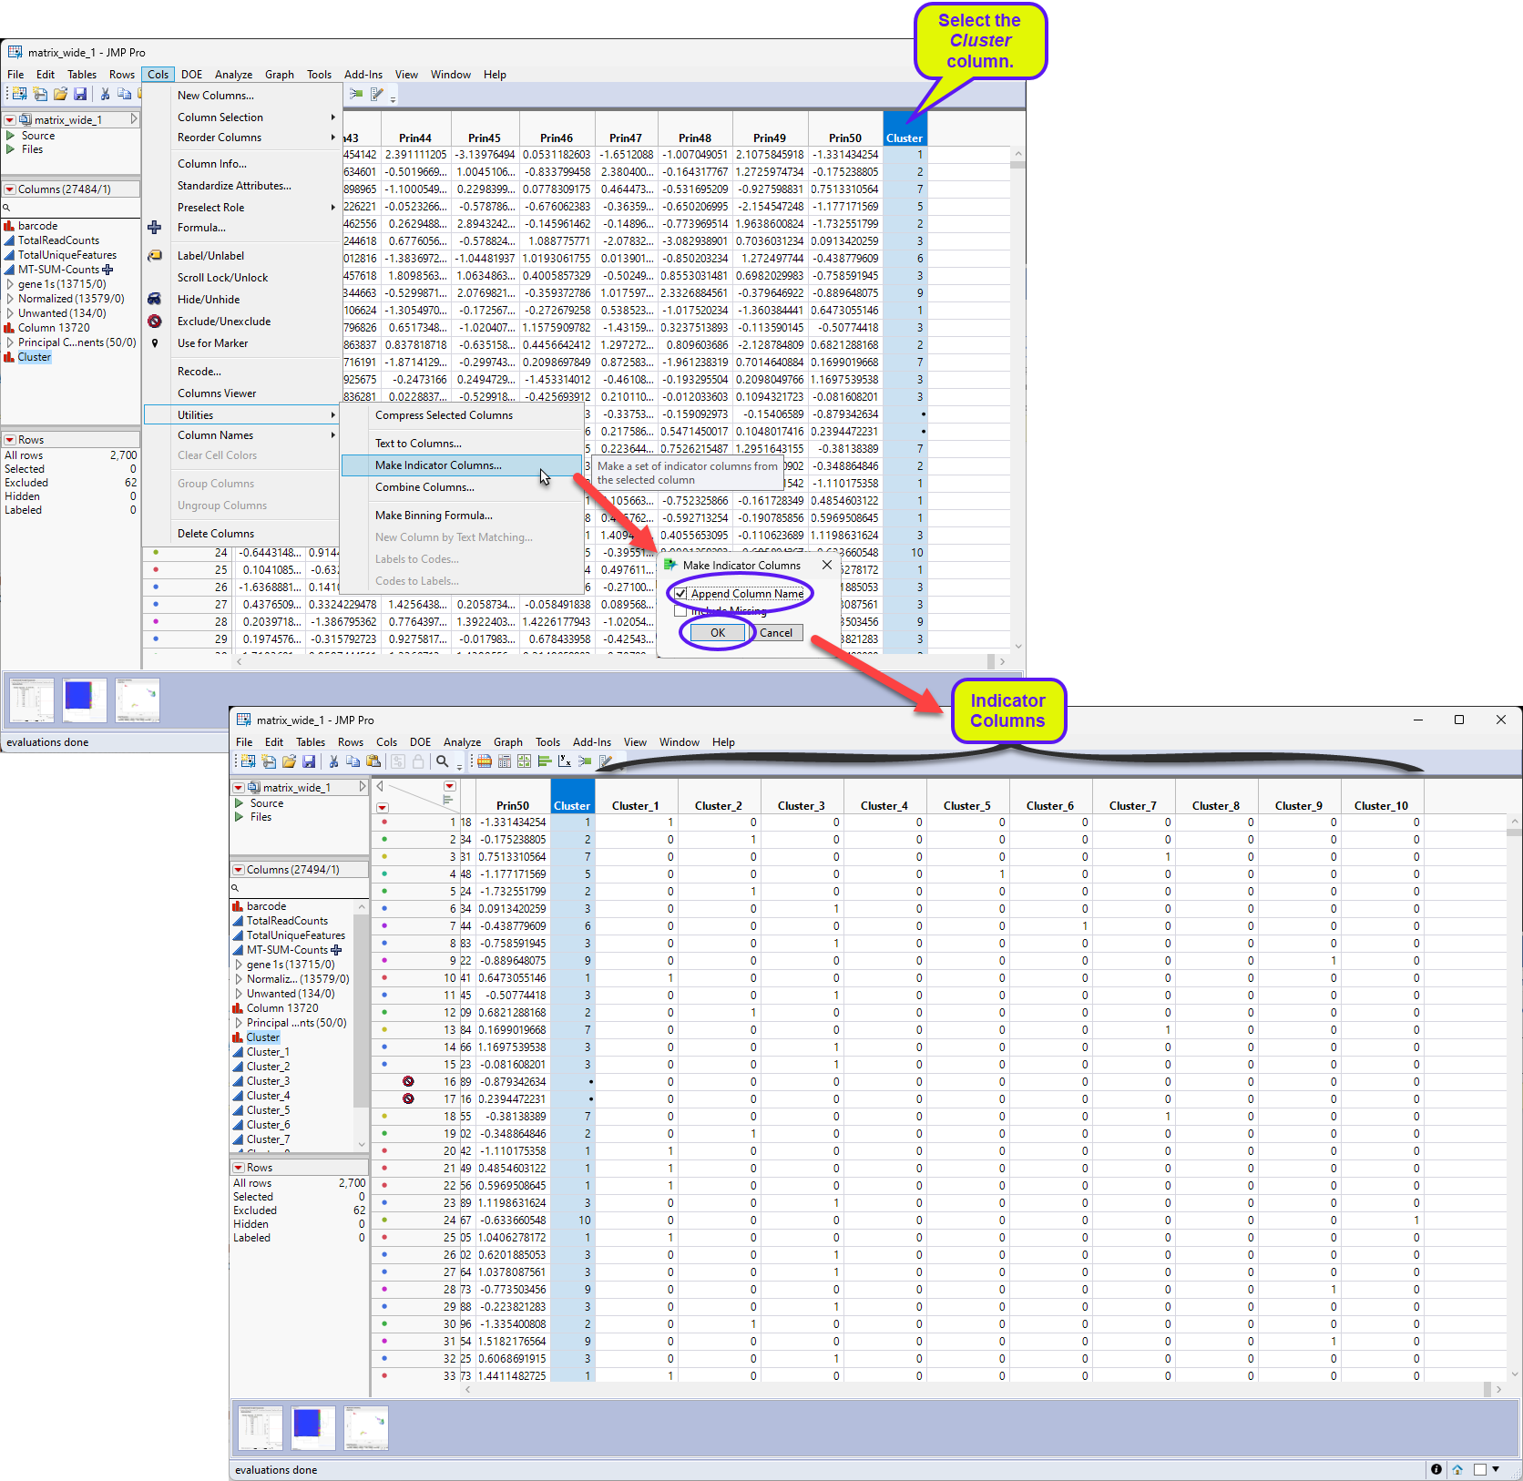Expand gene 1s column group in lower window
The width and height of the screenshot is (1523, 1481).
coord(240,965)
